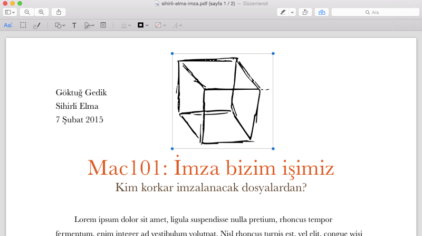
Task: Insert a Note annotation
Action: point(103,25)
